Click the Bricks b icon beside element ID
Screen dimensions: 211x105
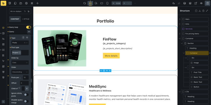[x=29, y=11]
